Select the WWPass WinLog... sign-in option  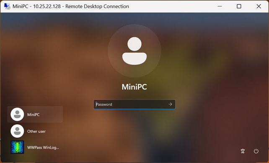click(35, 147)
